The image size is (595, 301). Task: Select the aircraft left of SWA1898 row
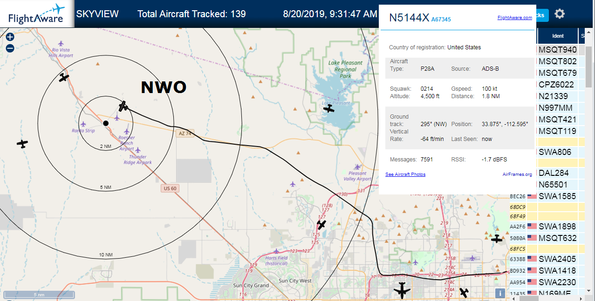tap(497, 239)
